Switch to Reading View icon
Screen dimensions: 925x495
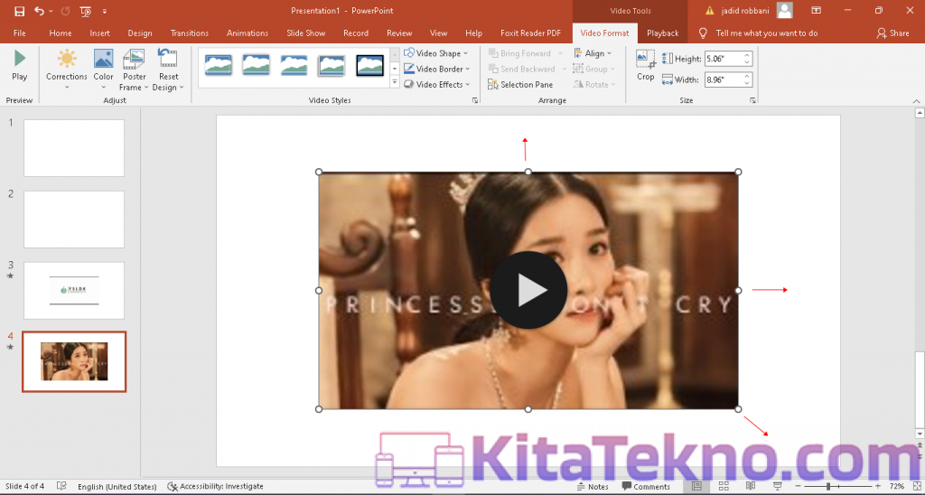(x=751, y=486)
